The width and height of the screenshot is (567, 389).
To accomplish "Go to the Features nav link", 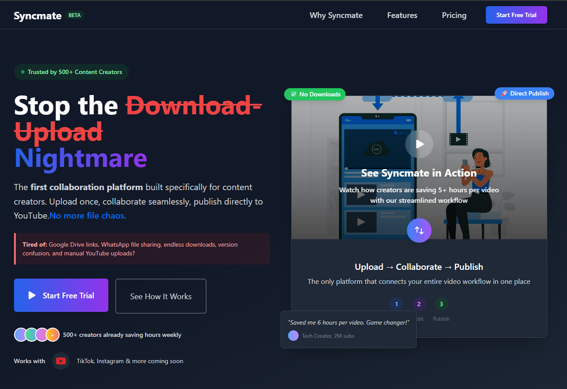I will coord(402,15).
